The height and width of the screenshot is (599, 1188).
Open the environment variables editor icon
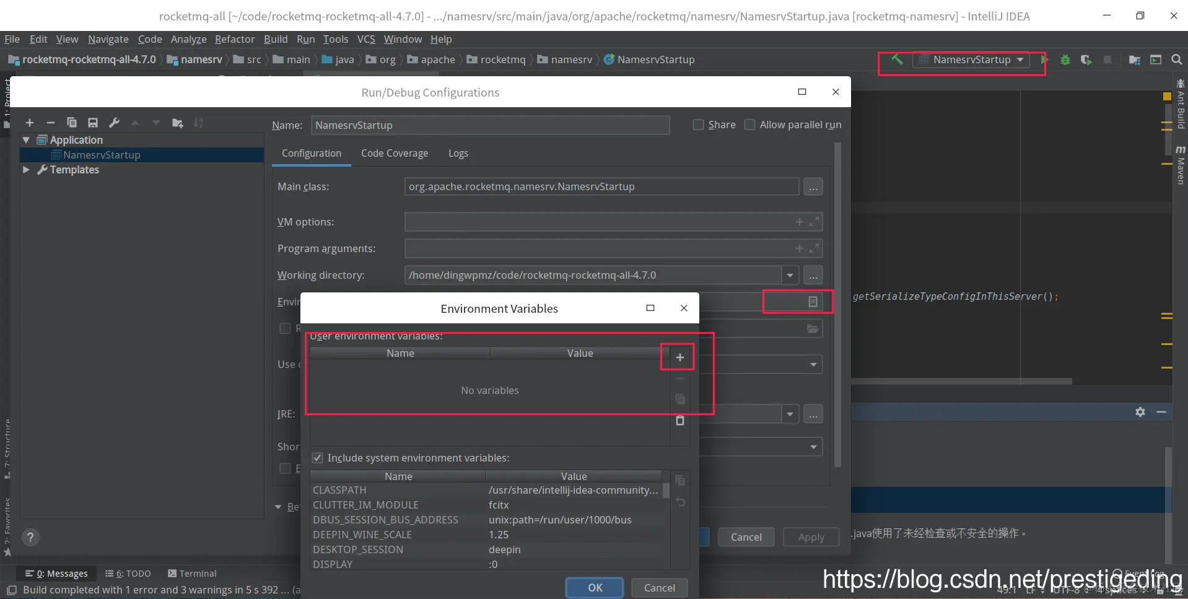[813, 302]
